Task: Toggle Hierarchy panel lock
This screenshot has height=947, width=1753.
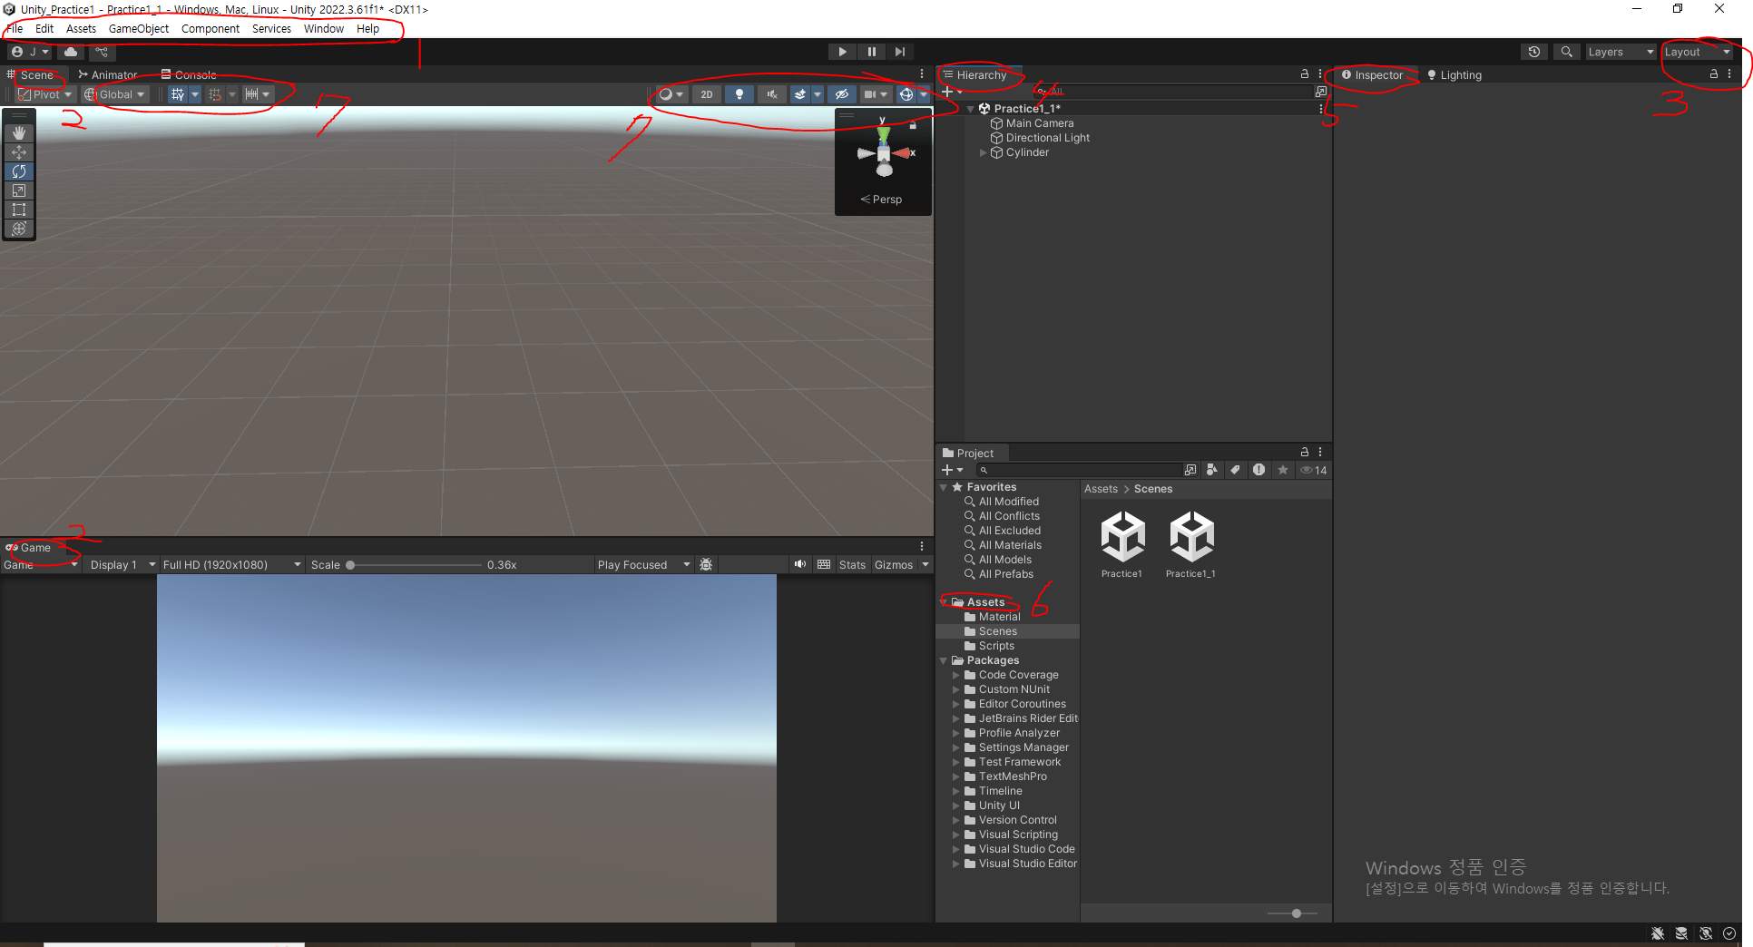Action: [1305, 74]
